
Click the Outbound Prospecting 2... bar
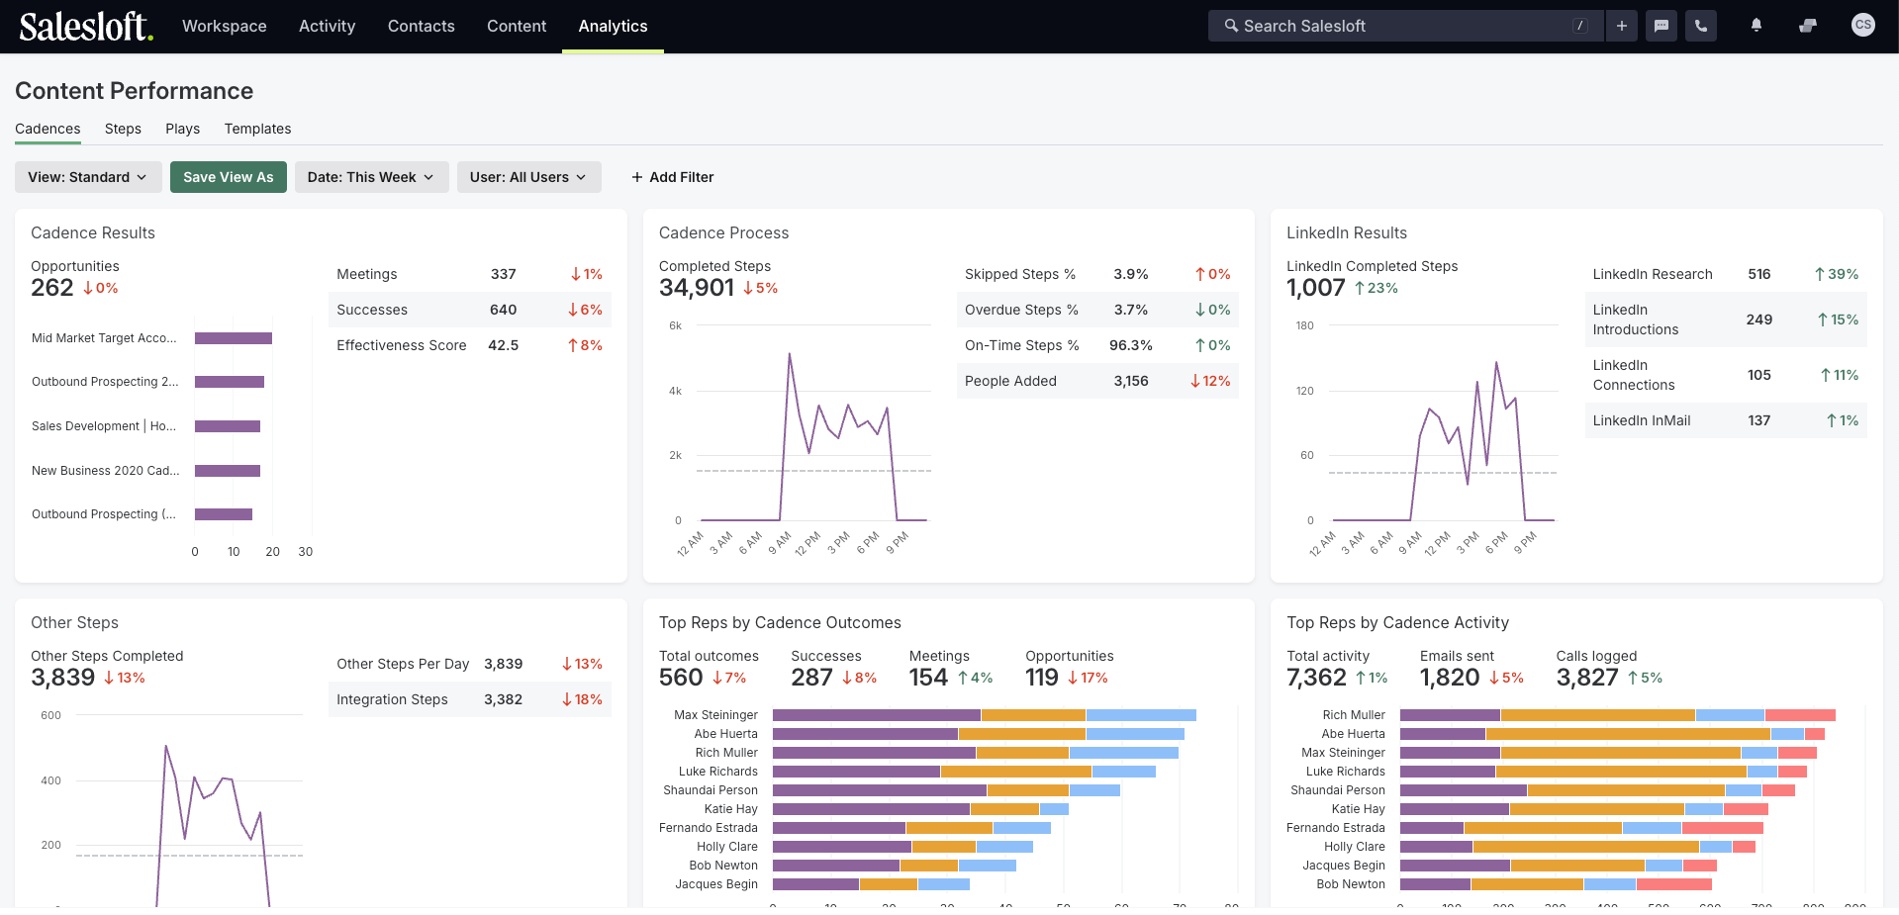pos(230,382)
